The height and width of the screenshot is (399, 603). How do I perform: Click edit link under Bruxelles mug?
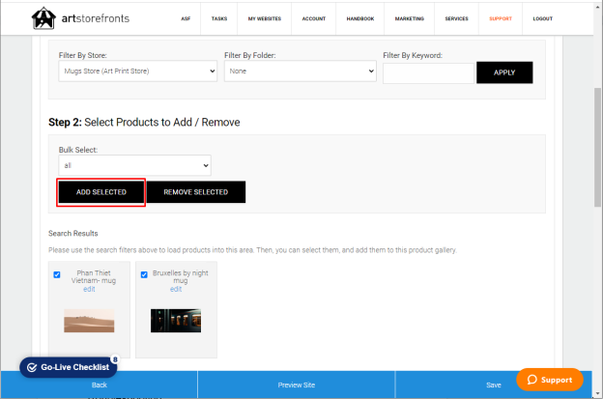[x=176, y=289]
